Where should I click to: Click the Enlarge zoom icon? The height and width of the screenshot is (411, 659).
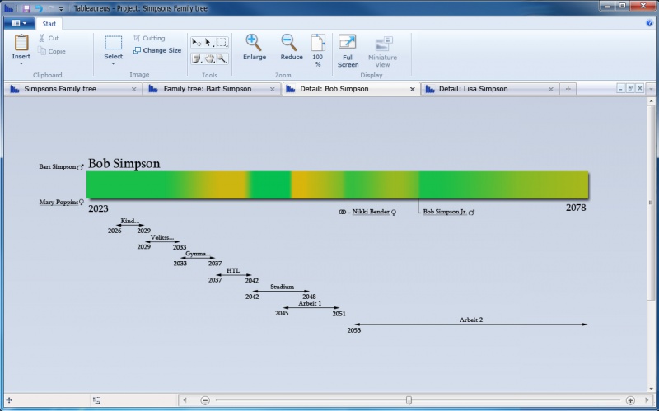tap(254, 47)
